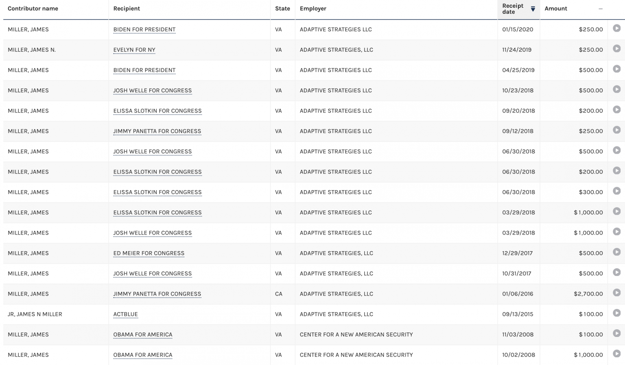Screen dimensions: 625x365
Task: Expand the $2,700.00 Jimmy Panetta row details
Action: 616,293
